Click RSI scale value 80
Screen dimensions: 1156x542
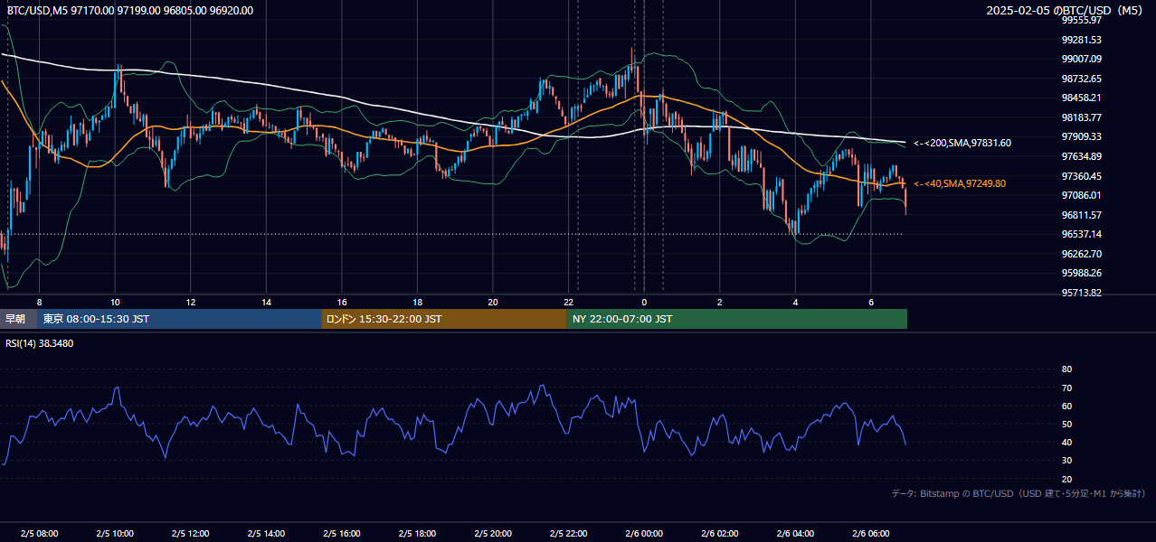coord(1066,369)
